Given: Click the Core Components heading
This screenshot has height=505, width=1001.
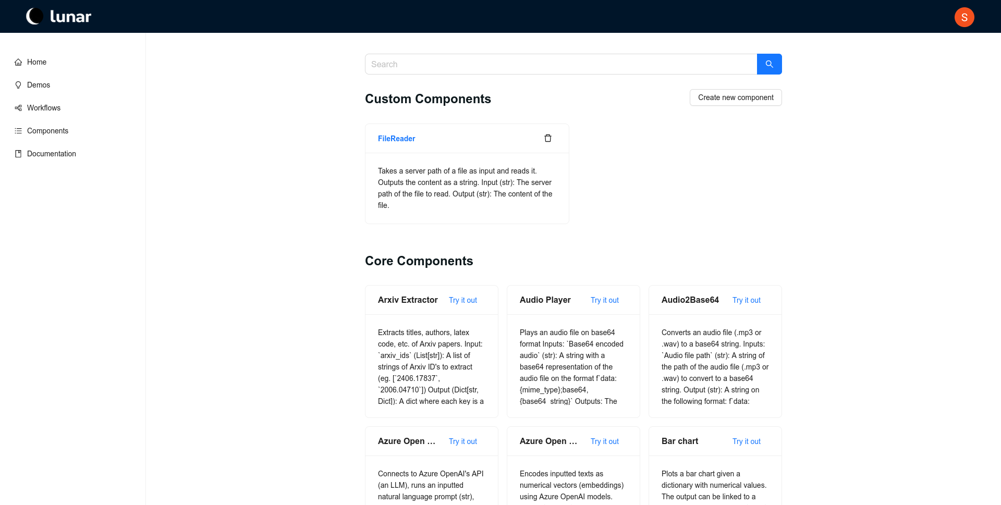Looking at the screenshot, I should pos(419,261).
